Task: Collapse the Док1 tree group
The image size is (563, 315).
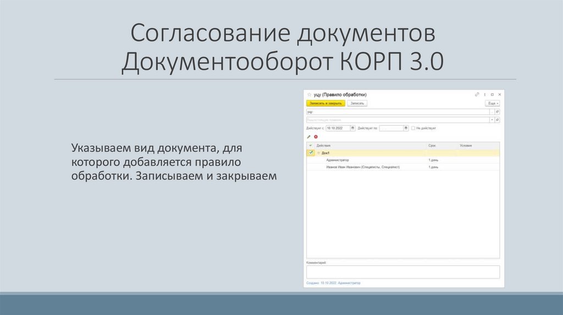Action: click(318, 153)
